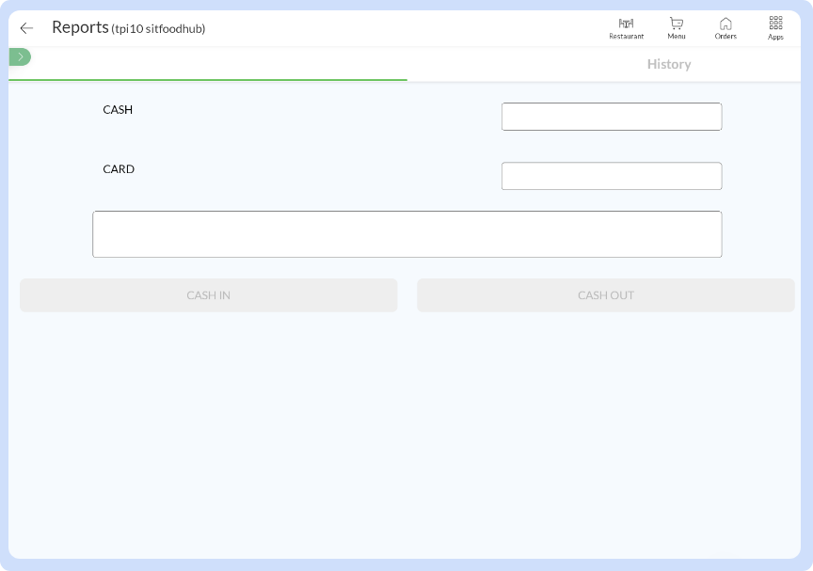The height and width of the screenshot is (571, 813).
Task: Click the CARD field label
Action: (119, 169)
